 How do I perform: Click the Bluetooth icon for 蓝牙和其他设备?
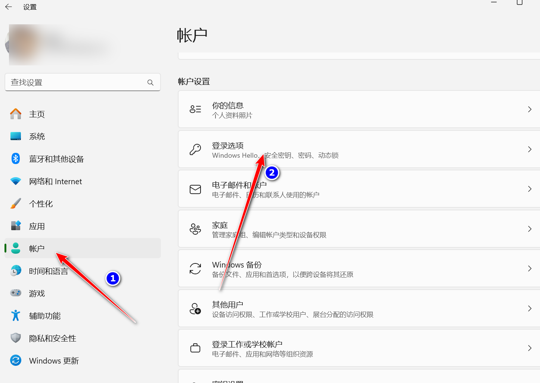tap(15, 158)
